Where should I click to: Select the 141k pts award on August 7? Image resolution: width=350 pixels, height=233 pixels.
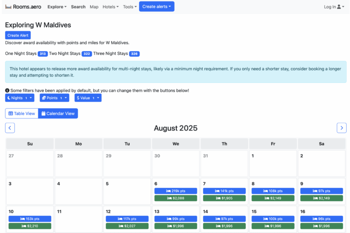[224, 191]
